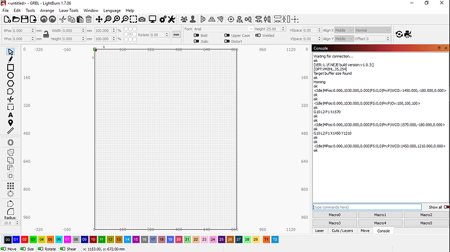Open the camera capture toolbar icon
The image size is (450, 252).
(x=142, y=20)
